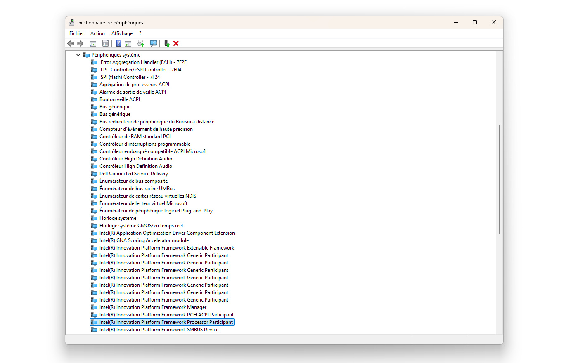Open Help with the blue question-mark icon

click(118, 43)
